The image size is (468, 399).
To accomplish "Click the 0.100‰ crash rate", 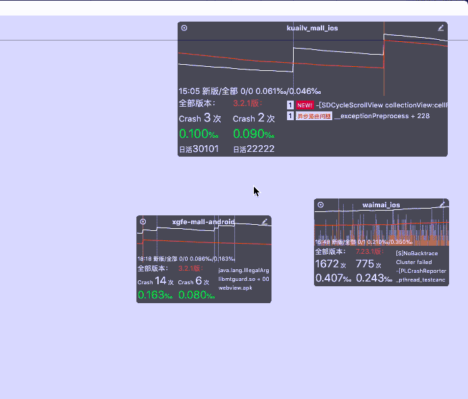I will click(x=199, y=134).
